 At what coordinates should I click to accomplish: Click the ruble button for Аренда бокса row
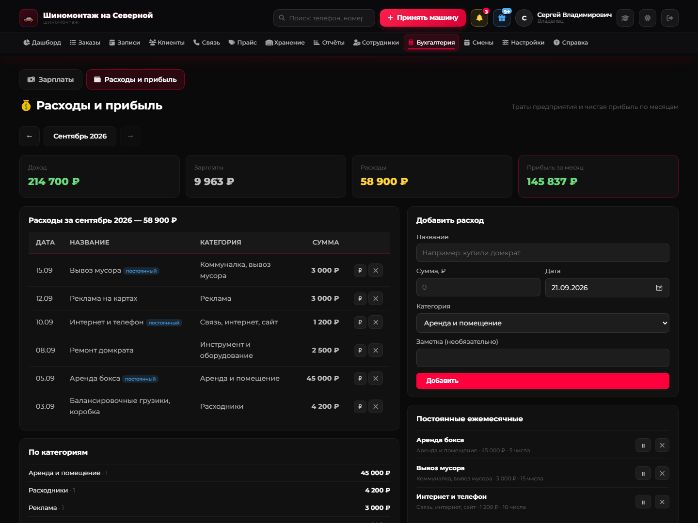pos(360,378)
